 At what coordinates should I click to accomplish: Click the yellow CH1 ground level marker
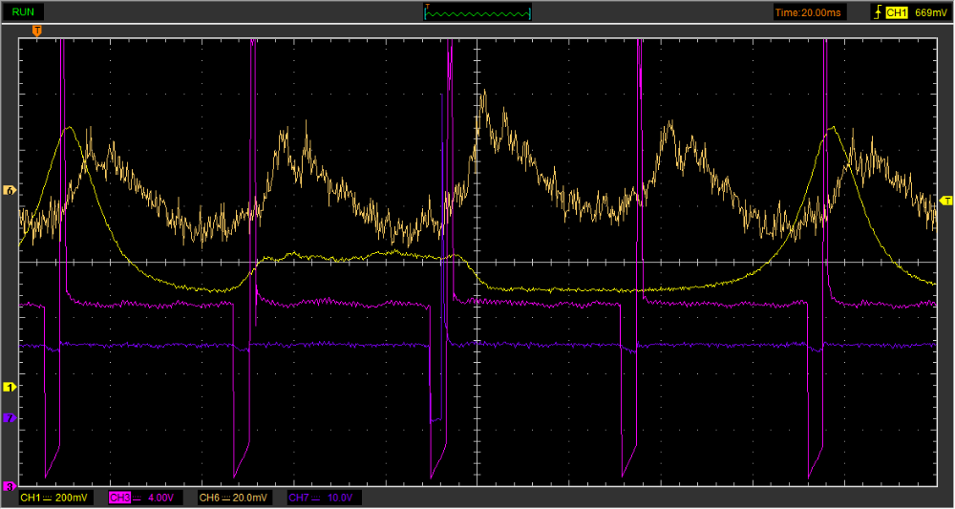pos(10,387)
